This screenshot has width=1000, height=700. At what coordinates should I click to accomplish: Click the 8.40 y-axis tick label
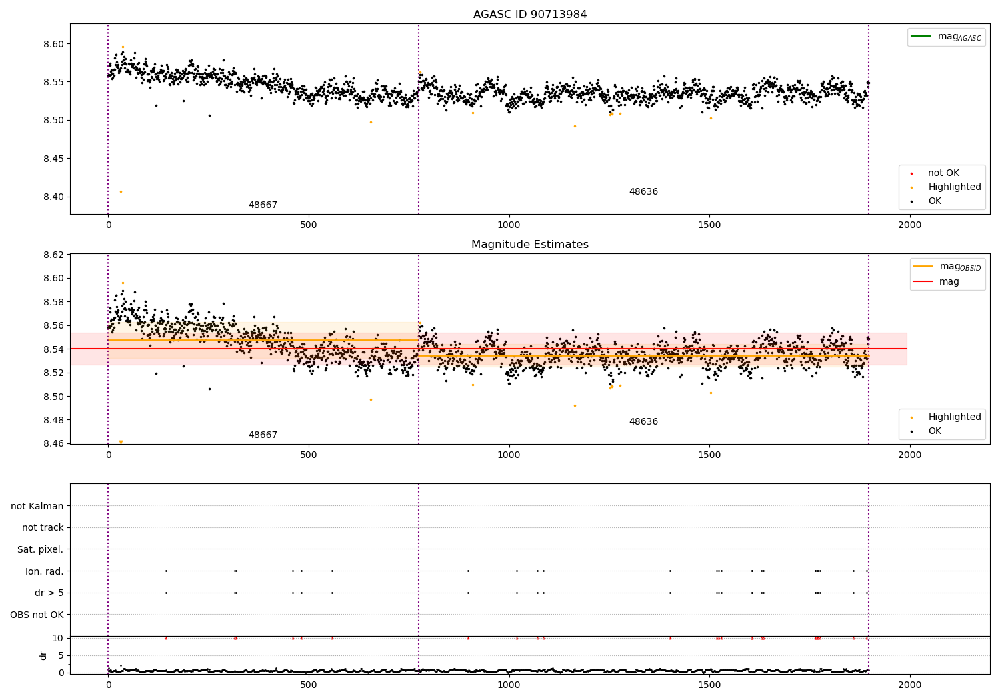point(53,197)
